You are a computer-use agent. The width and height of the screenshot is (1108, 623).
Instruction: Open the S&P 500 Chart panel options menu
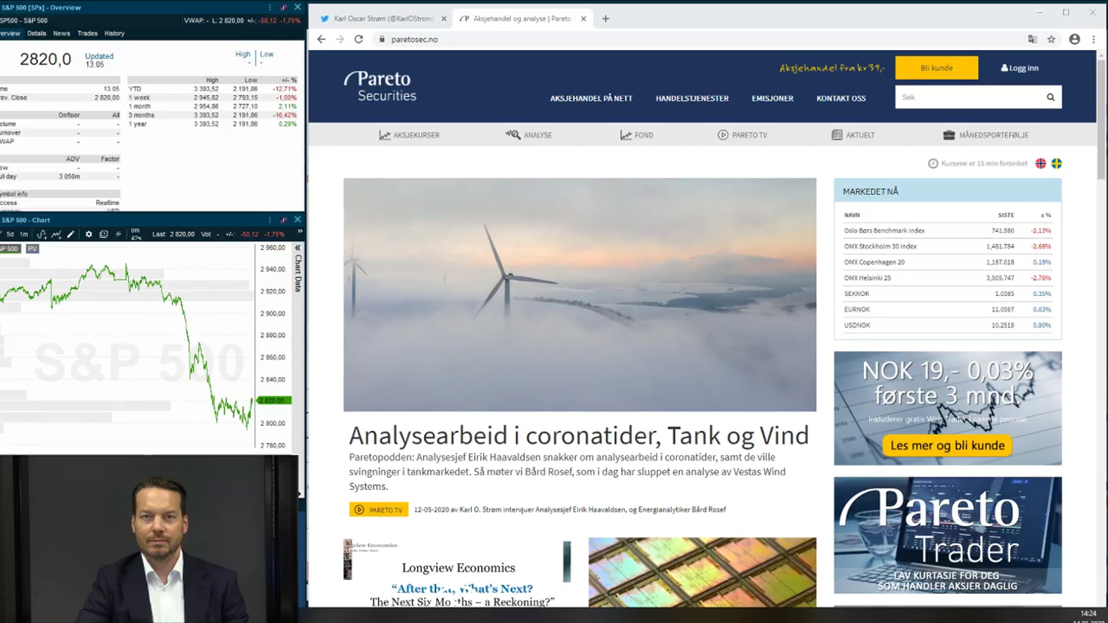tap(270, 220)
